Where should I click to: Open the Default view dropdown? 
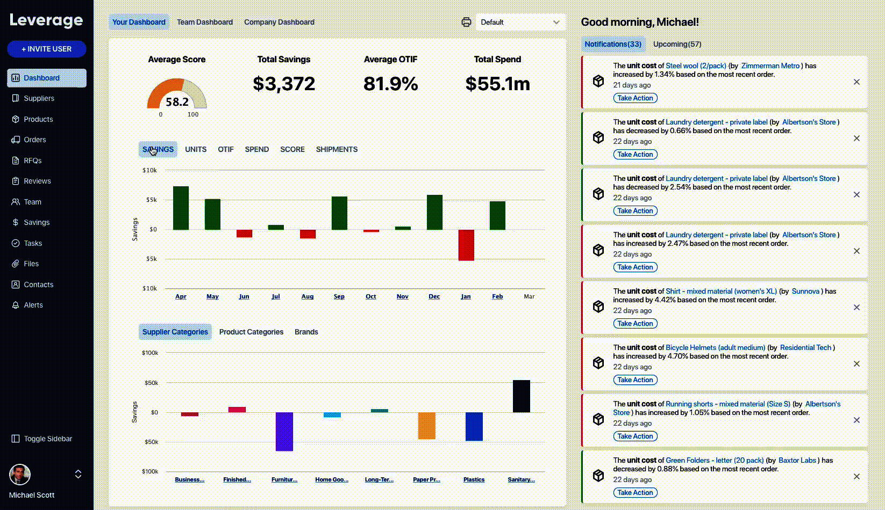520,22
